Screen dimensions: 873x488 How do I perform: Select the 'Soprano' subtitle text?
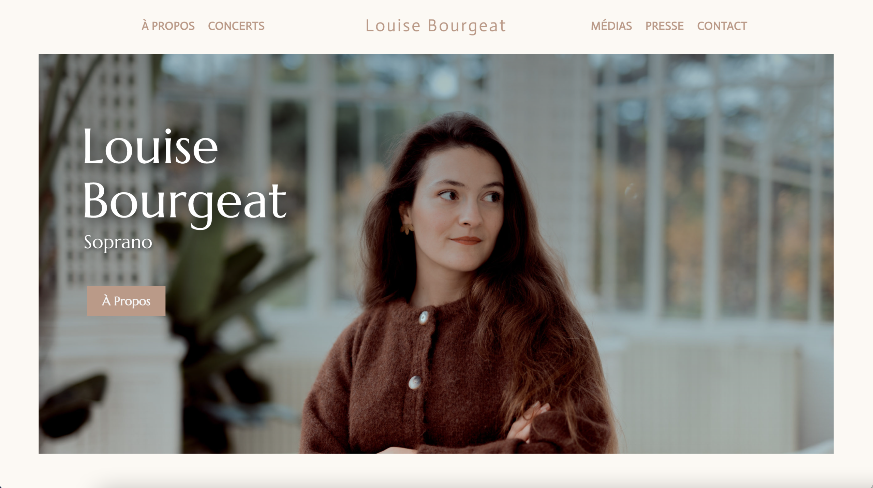[x=118, y=242]
